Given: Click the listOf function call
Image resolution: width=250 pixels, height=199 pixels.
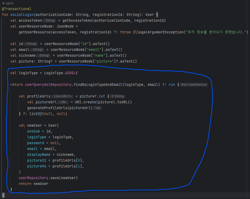Looking at the screenshot, I should [36, 114].
